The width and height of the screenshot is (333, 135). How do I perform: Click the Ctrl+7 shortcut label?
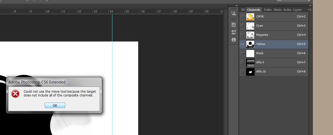click(x=301, y=63)
